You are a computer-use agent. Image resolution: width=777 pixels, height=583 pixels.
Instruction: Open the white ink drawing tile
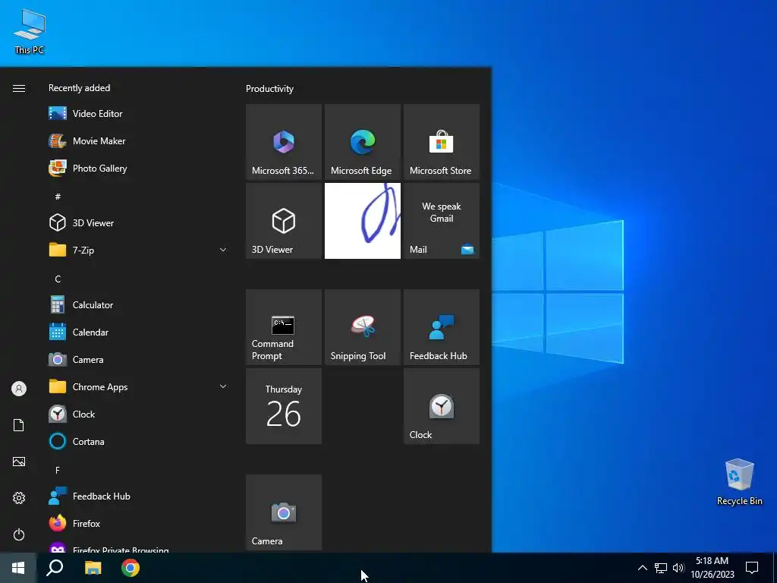coord(362,221)
